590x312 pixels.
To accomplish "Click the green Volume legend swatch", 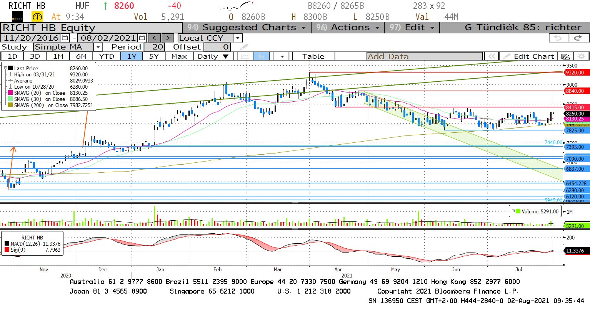I will (x=518, y=211).
